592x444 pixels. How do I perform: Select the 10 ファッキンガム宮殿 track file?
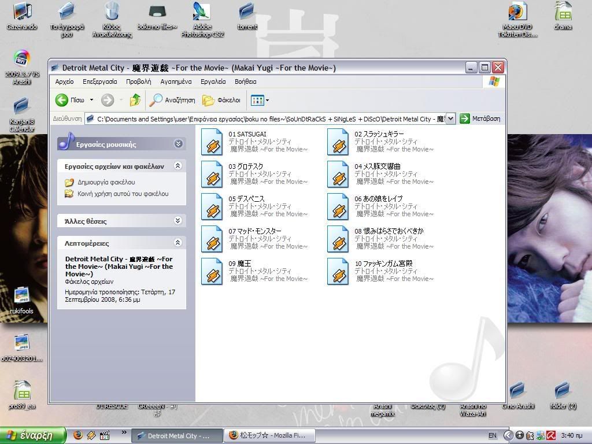pos(380,271)
